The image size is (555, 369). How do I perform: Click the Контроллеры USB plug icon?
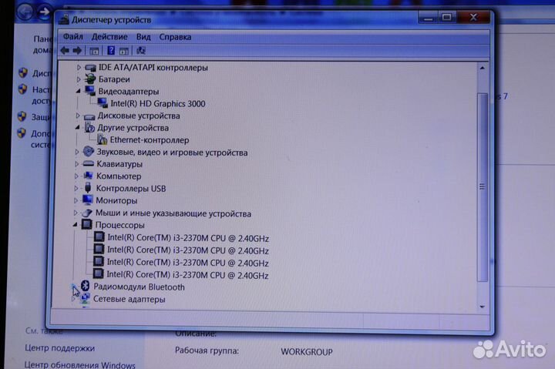point(88,188)
